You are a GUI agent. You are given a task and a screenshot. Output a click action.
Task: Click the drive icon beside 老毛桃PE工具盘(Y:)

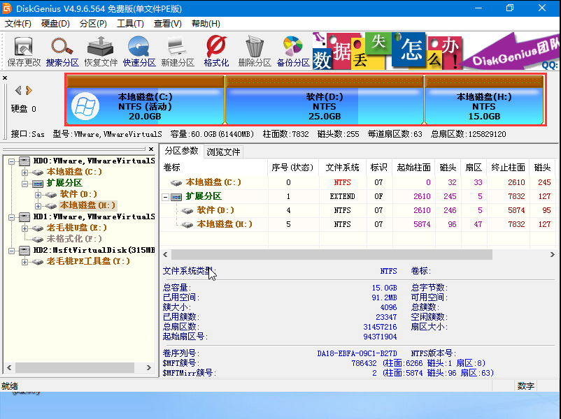pyautogui.click(x=38, y=262)
